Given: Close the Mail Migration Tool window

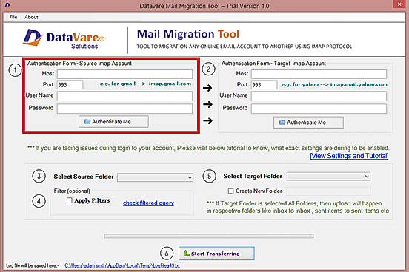Looking at the screenshot, I should (399, 4).
